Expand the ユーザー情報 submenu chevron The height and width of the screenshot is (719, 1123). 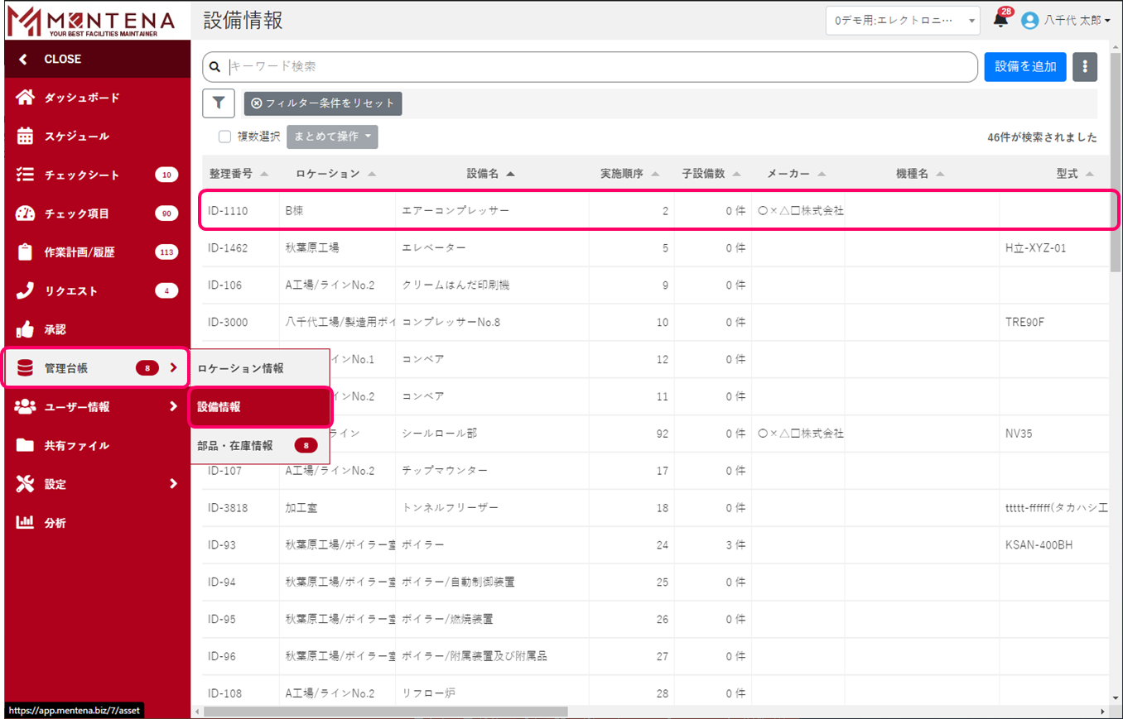click(x=173, y=406)
